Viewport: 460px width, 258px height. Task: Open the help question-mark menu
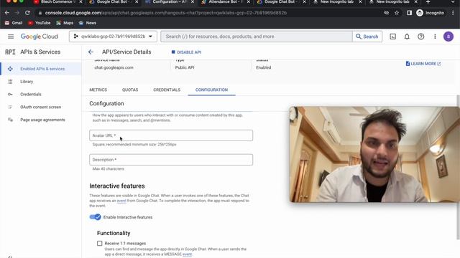[x=421, y=37]
